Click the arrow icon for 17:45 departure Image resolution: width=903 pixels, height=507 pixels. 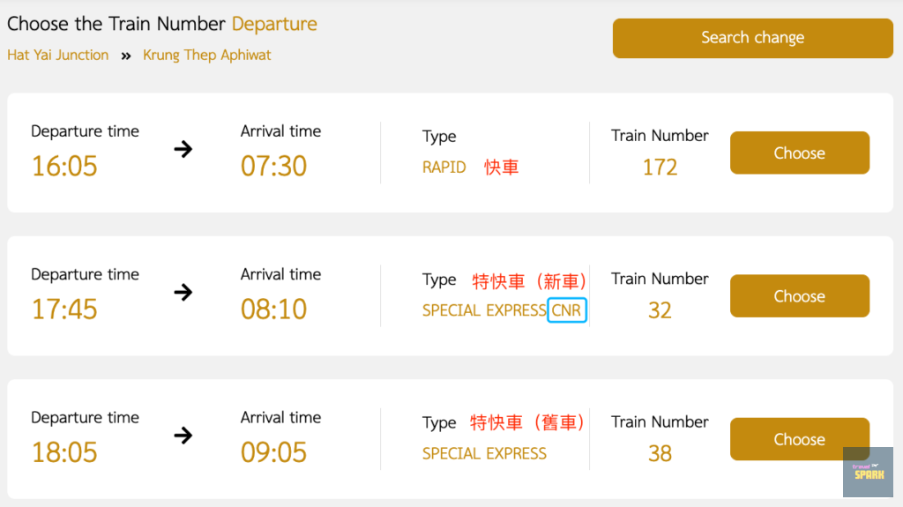183,292
